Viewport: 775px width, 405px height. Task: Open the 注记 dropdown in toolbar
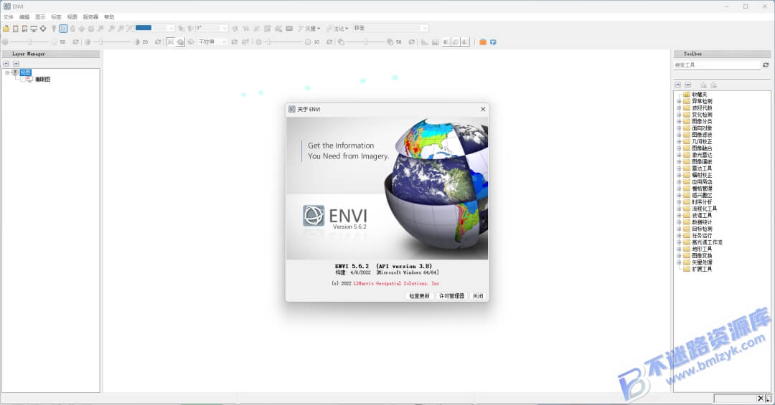337,29
